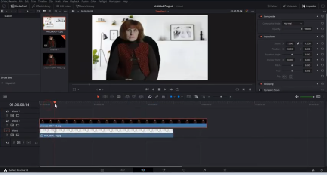Open the Edit page icon in bottom bar
The width and height of the screenshot is (327, 175).
[142, 170]
